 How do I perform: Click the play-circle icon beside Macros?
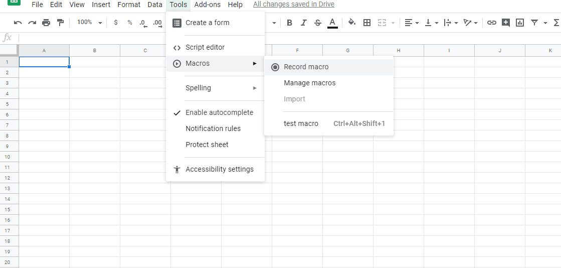coord(177,64)
